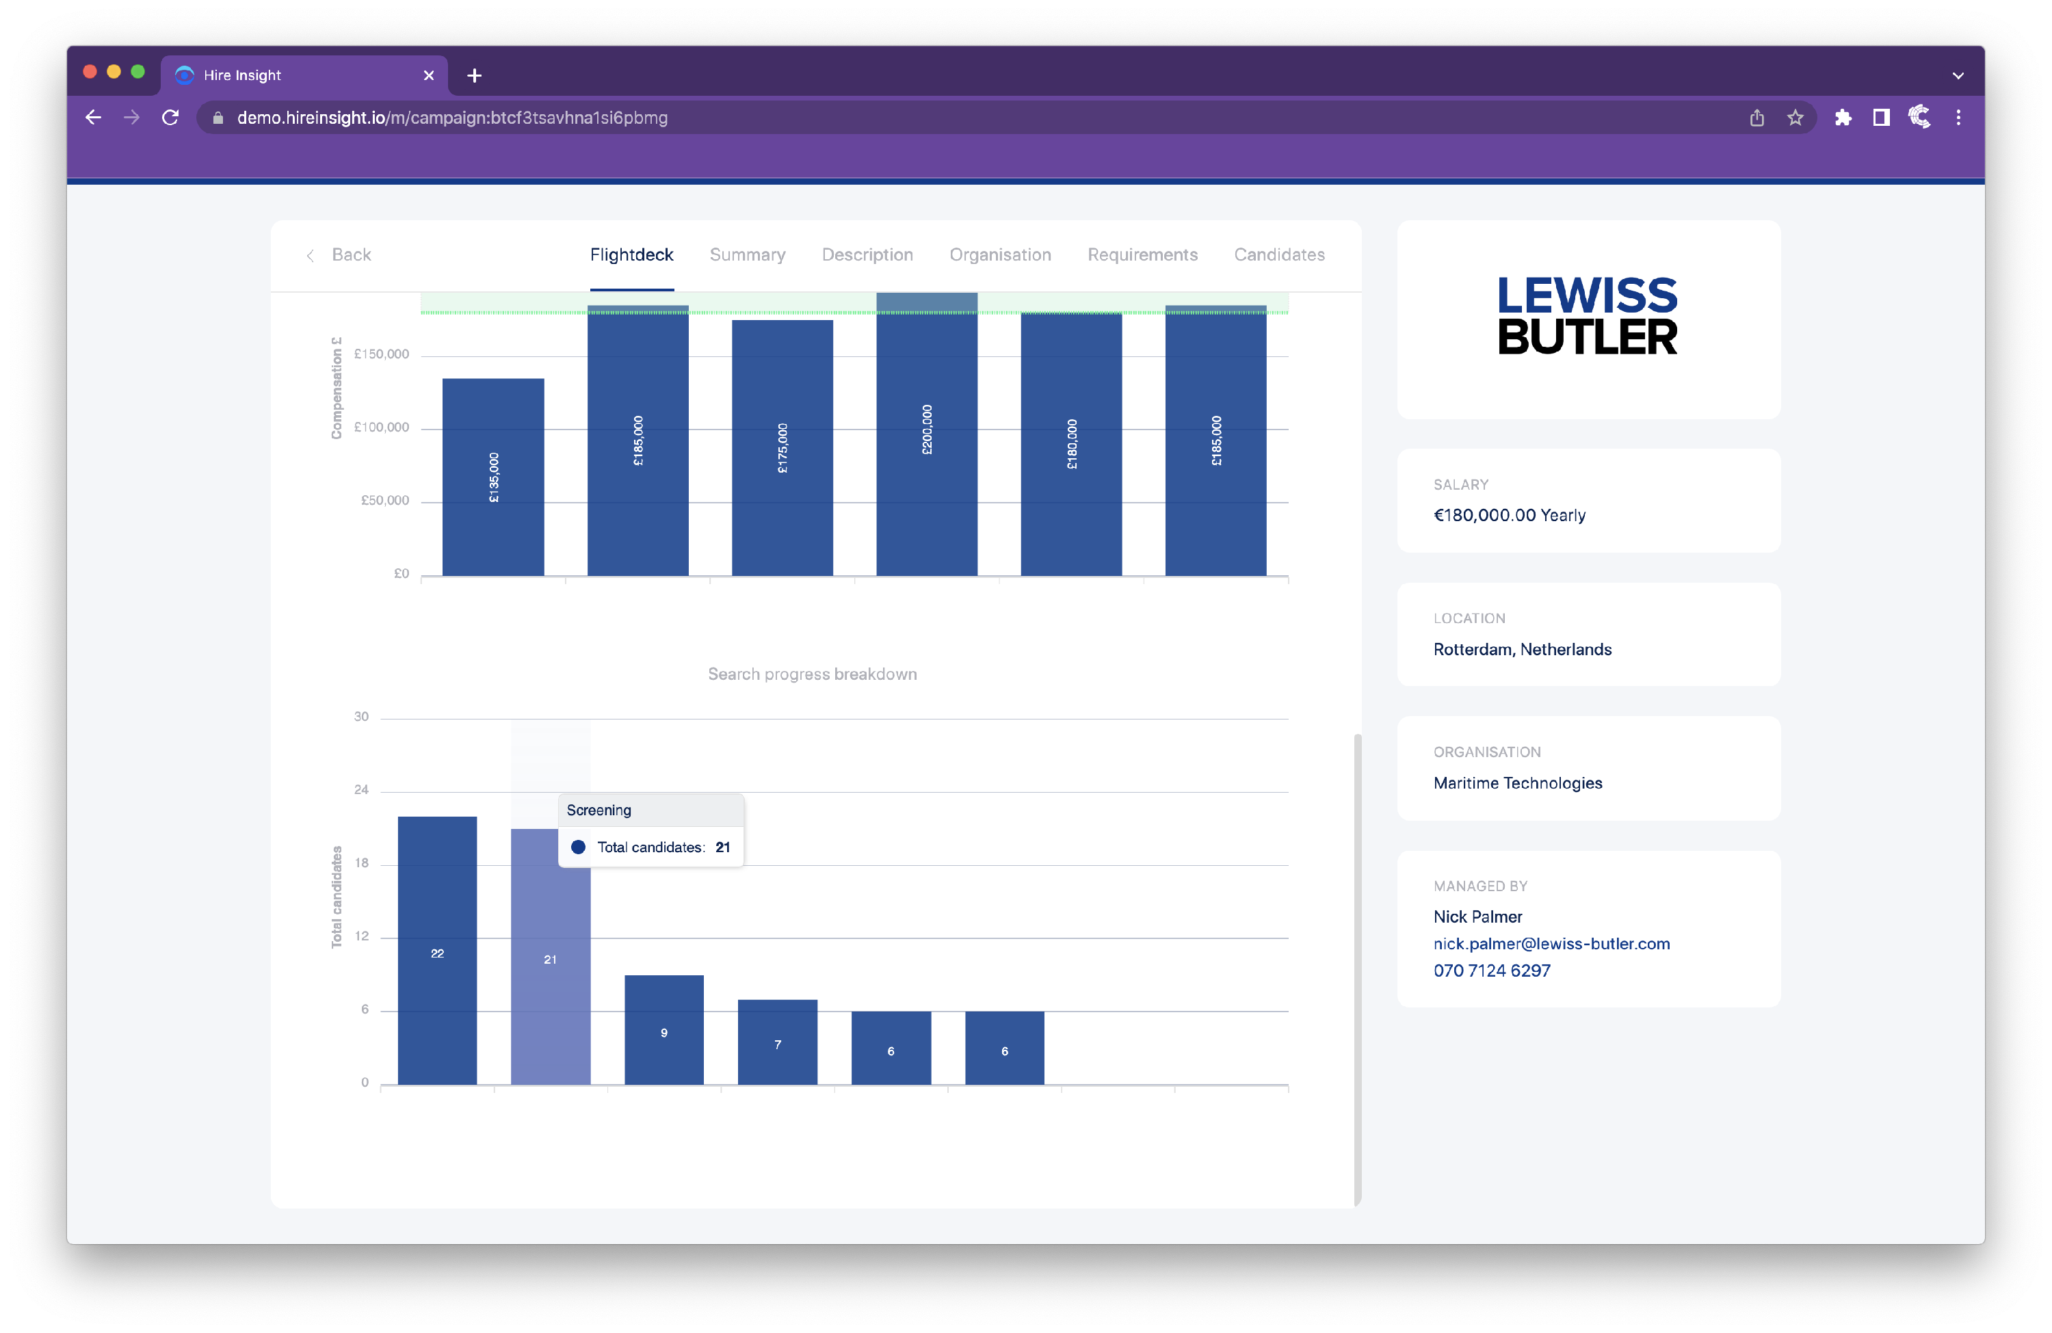
Task: Open the Candidates tab
Action: [1278, 254]
